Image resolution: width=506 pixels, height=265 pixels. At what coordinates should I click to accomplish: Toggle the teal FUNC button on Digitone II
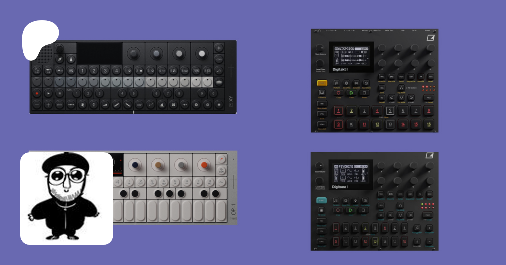[x=321, y=200]
